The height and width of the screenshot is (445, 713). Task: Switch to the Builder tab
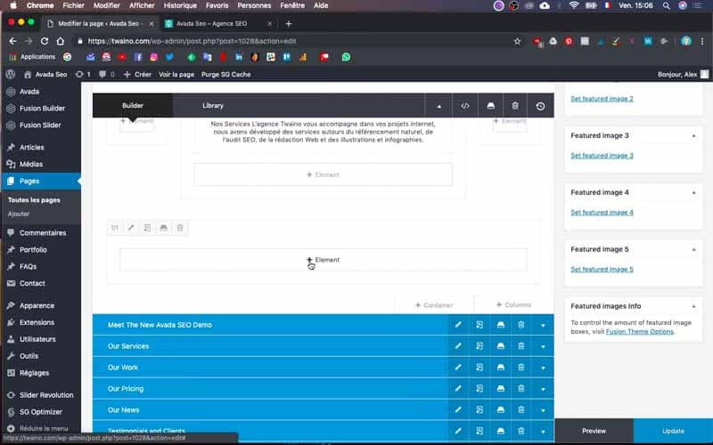[132, 105]
